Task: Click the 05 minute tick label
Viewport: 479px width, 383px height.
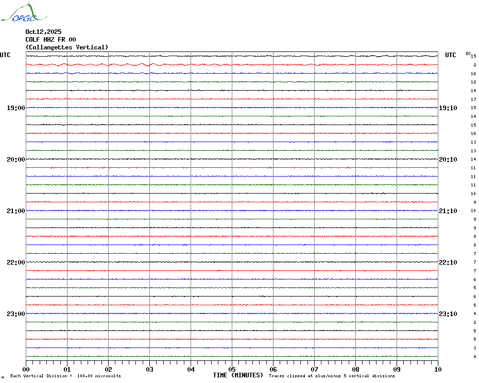Action: click(232, 369)
